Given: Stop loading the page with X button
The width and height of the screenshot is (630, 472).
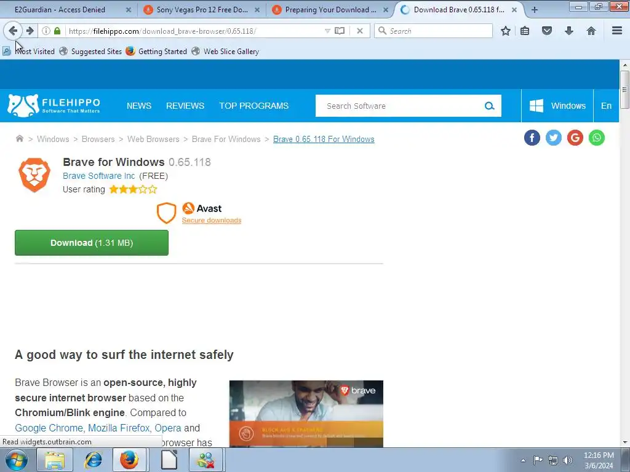Looking at the screenshot, I should click(360, 31).
